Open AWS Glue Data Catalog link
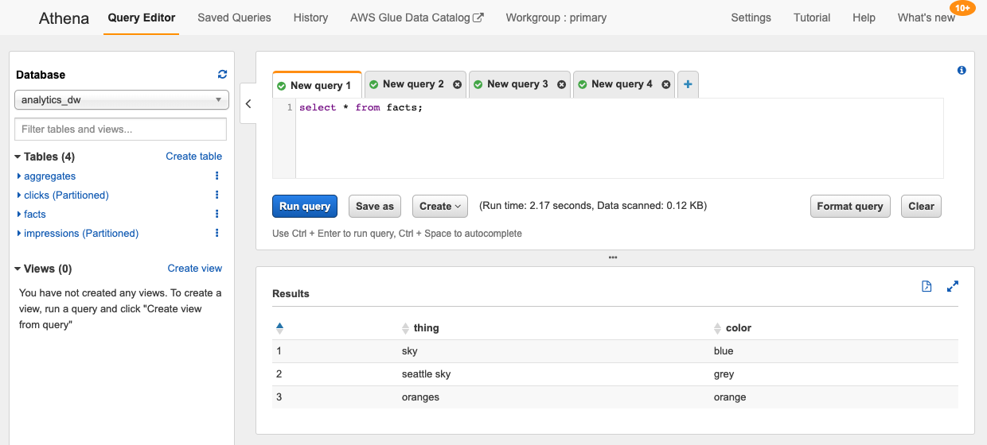This screenshot has width=987, height=445. pos(417,17)
